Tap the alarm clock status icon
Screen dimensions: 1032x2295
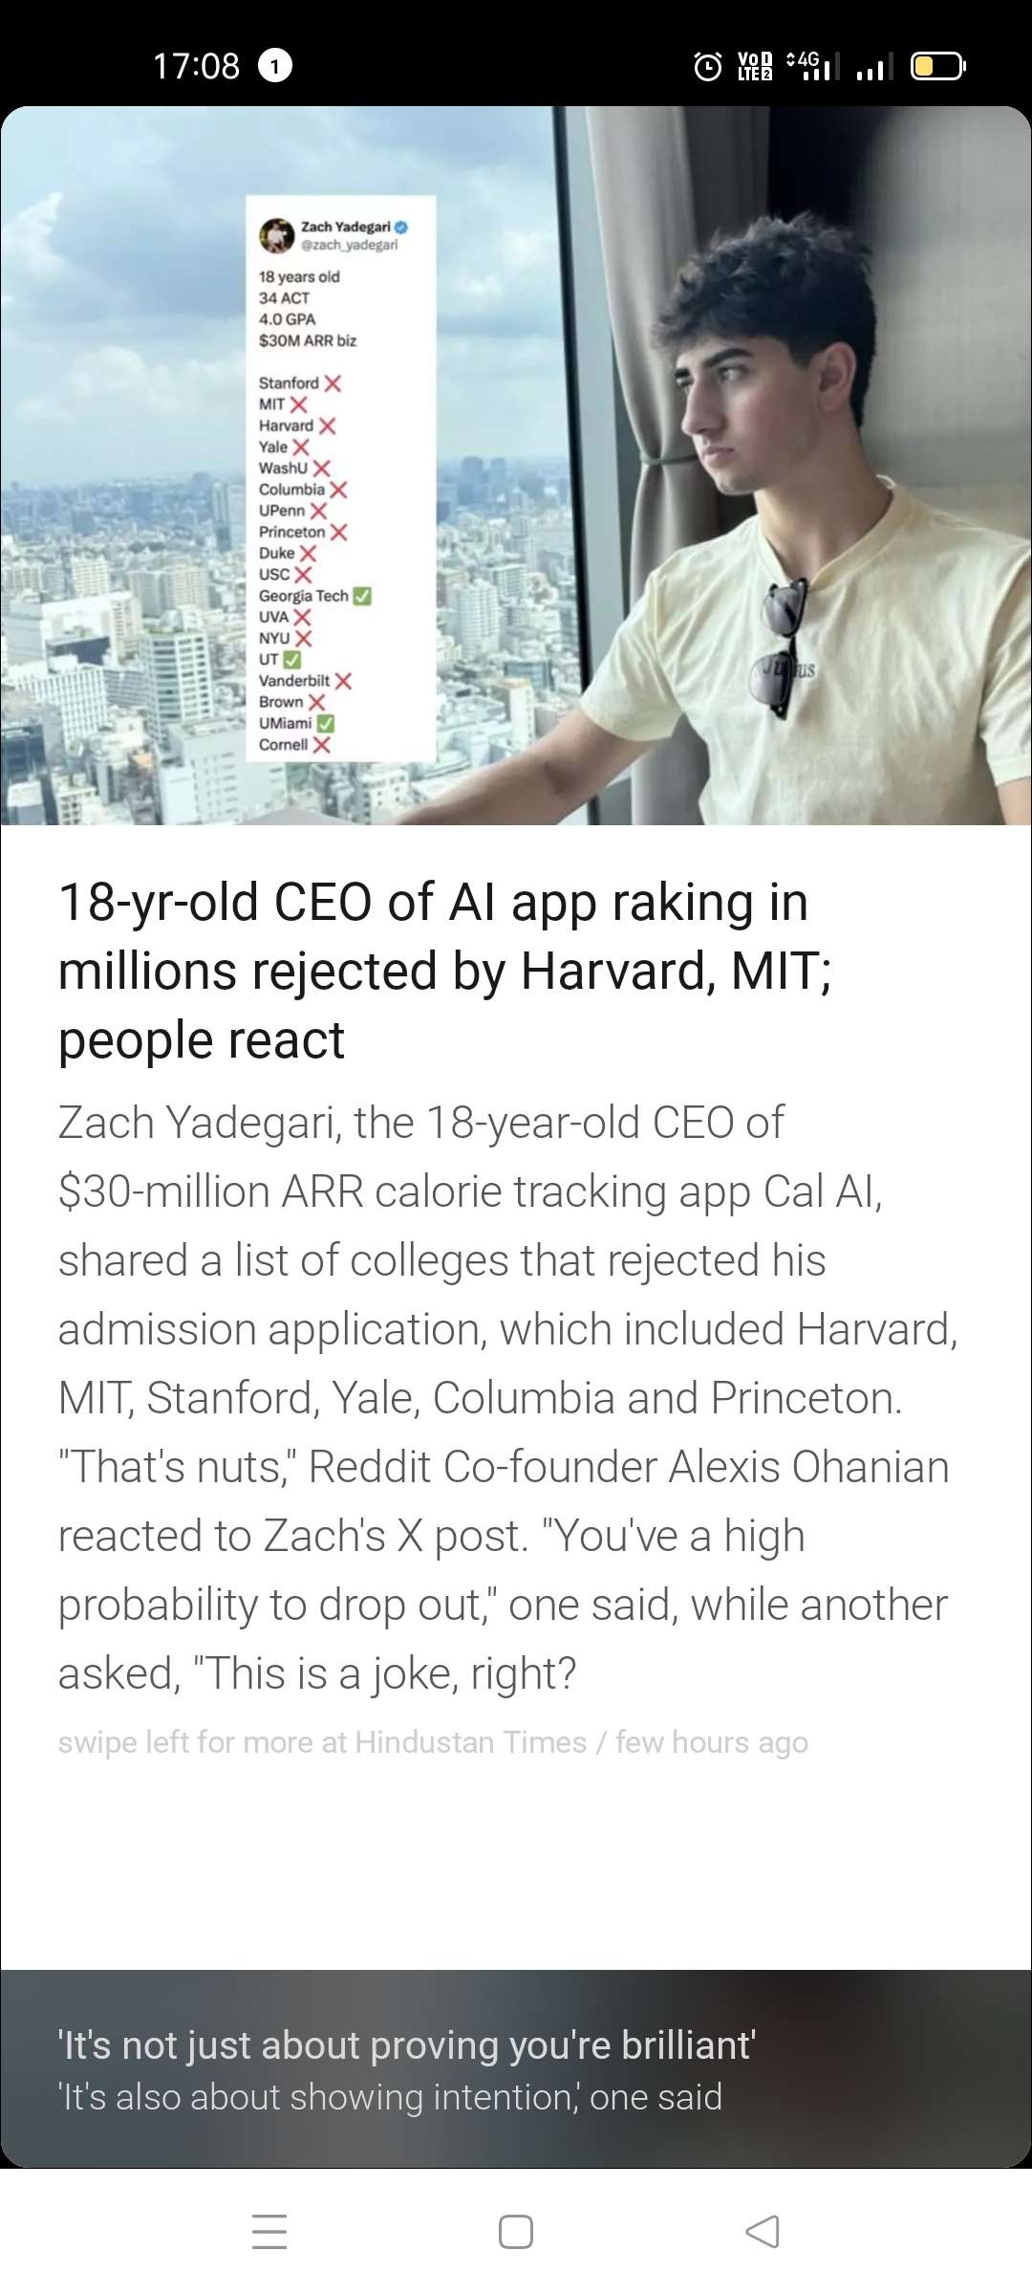tap(707, 66)
